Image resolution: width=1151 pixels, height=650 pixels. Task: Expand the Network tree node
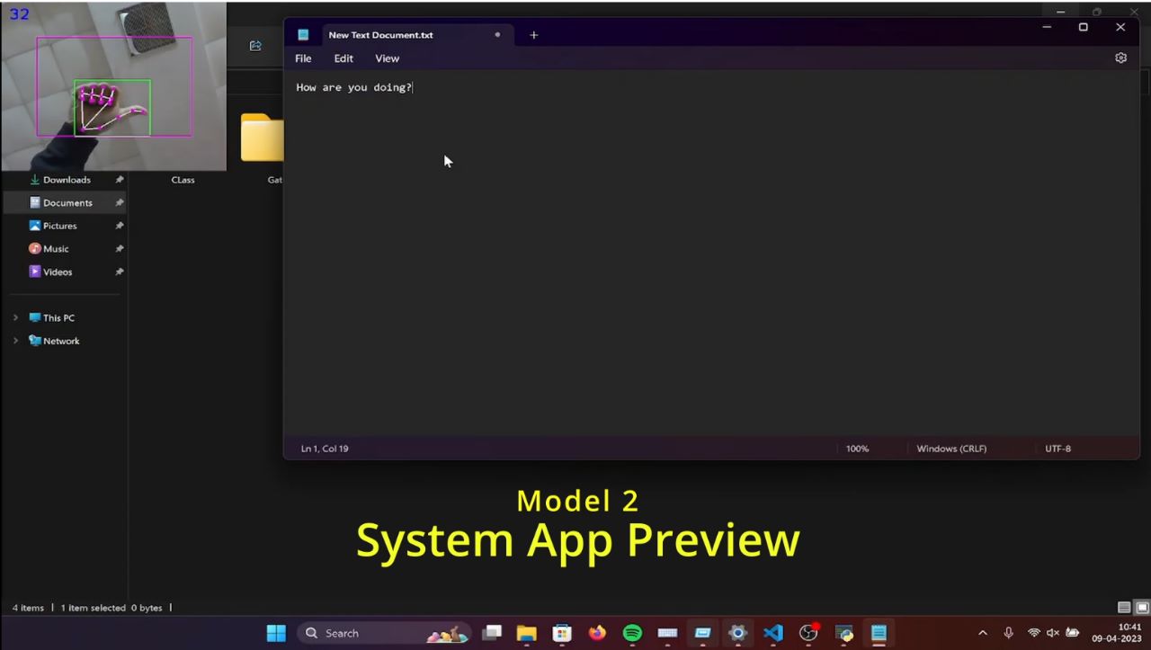(15, 341)
